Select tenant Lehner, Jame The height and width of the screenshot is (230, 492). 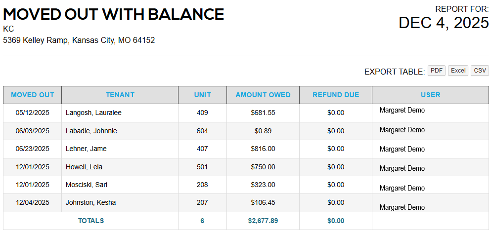(x=86, y=149)
